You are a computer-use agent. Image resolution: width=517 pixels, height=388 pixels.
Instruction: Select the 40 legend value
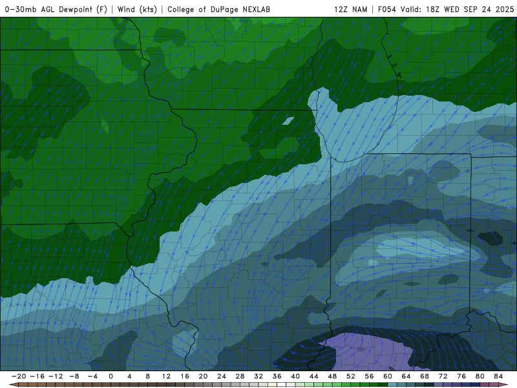coord(295,376)
